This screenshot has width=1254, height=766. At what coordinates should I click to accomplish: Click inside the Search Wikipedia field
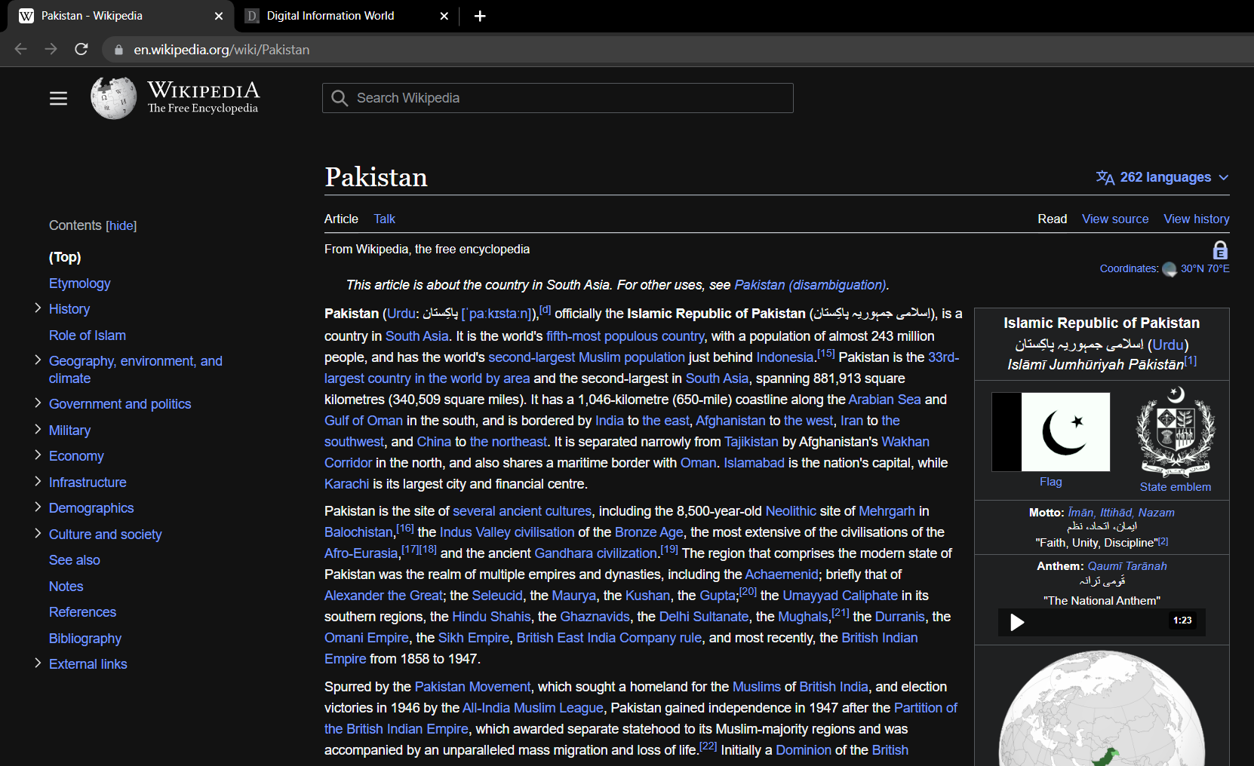[558, 98]
